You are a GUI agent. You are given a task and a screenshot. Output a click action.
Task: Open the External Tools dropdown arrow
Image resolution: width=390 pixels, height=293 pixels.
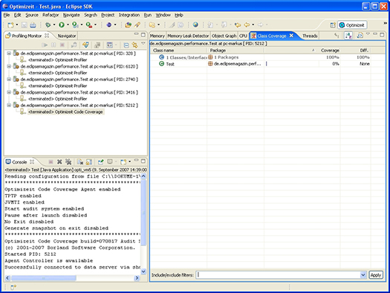click(95, 25)
